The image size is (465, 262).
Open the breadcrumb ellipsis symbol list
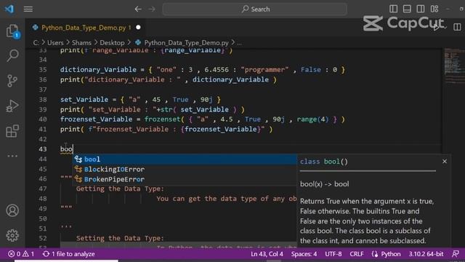[x=239, y=43]
